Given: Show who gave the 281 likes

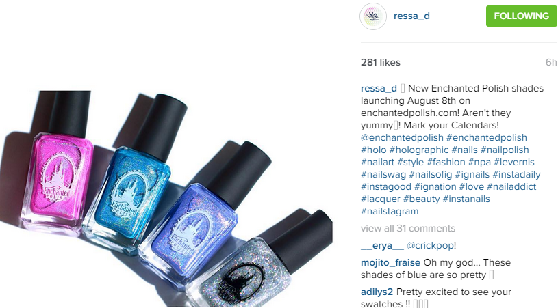Looking at the screenshot, I should [381, 62].
